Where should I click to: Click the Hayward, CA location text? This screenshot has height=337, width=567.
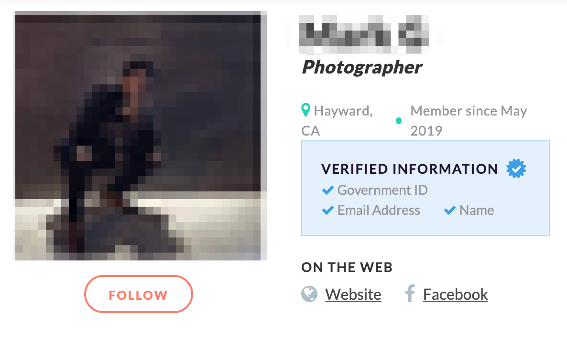pyautogui.click(x=337, y=121)
